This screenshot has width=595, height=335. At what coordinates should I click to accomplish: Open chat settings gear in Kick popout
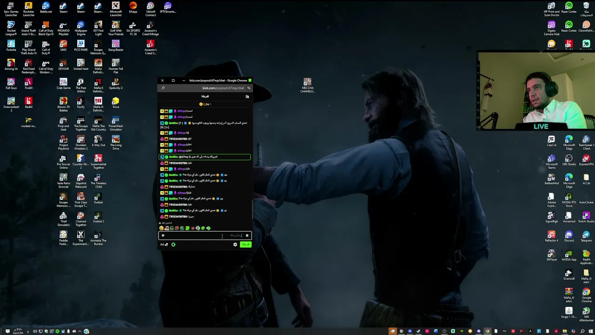click(x=235, y=245)
